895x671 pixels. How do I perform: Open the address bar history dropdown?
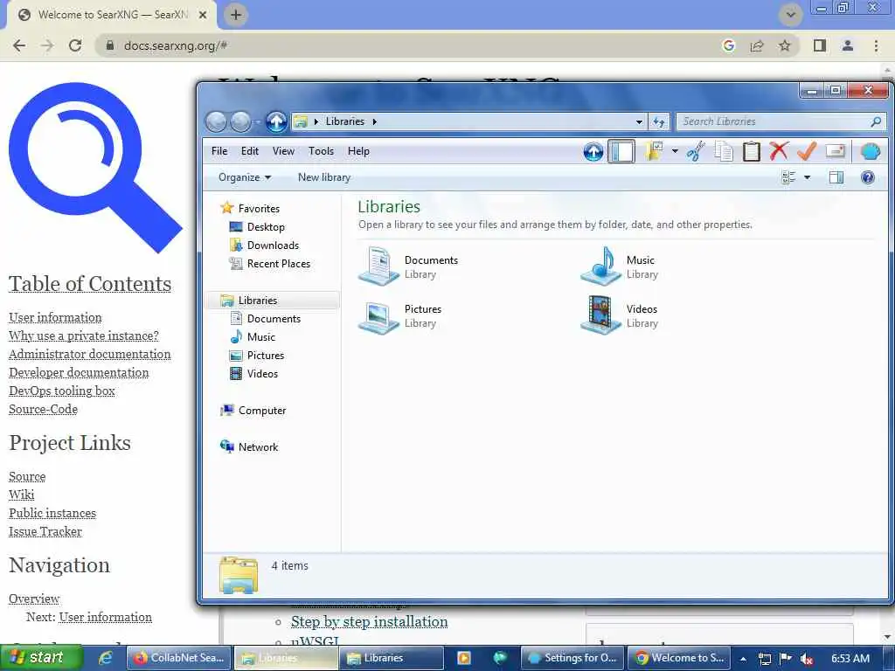(639, 121)
